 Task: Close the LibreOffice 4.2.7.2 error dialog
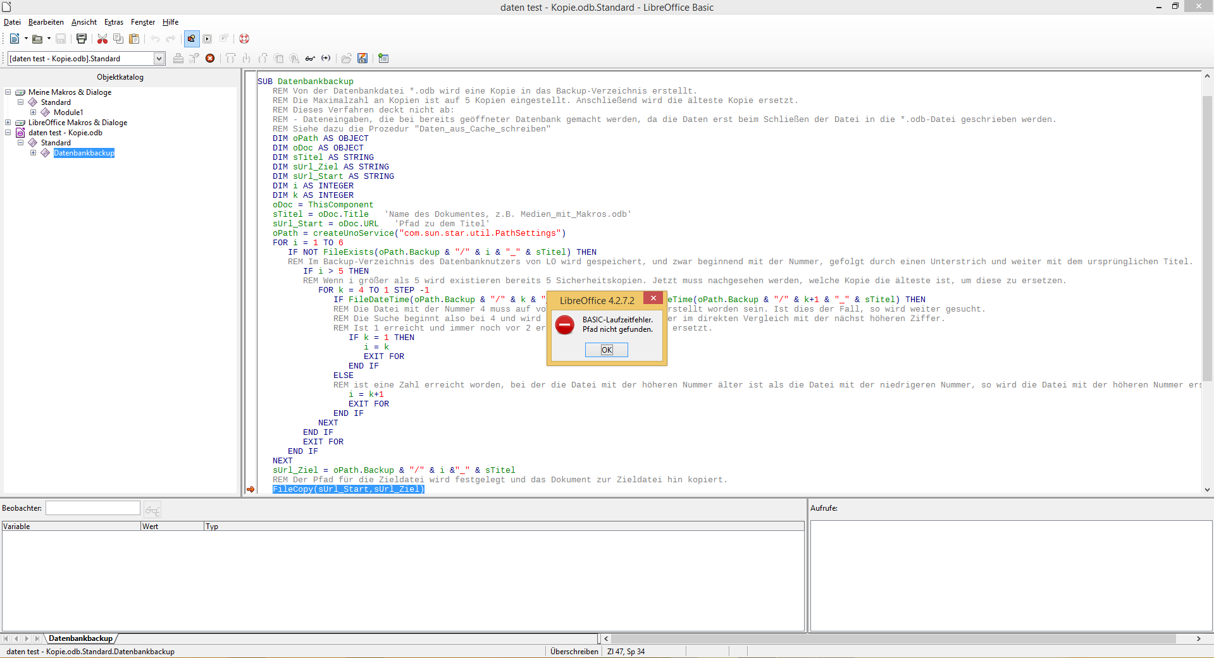[x=653, y=298]
